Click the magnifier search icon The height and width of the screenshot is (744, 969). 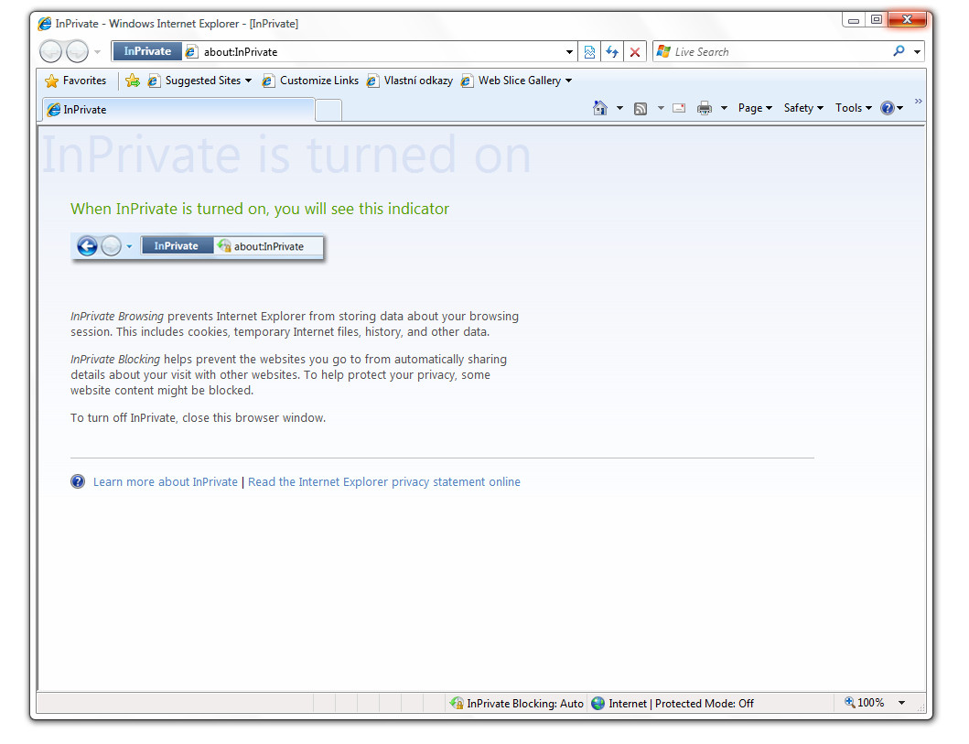(899, 51)
